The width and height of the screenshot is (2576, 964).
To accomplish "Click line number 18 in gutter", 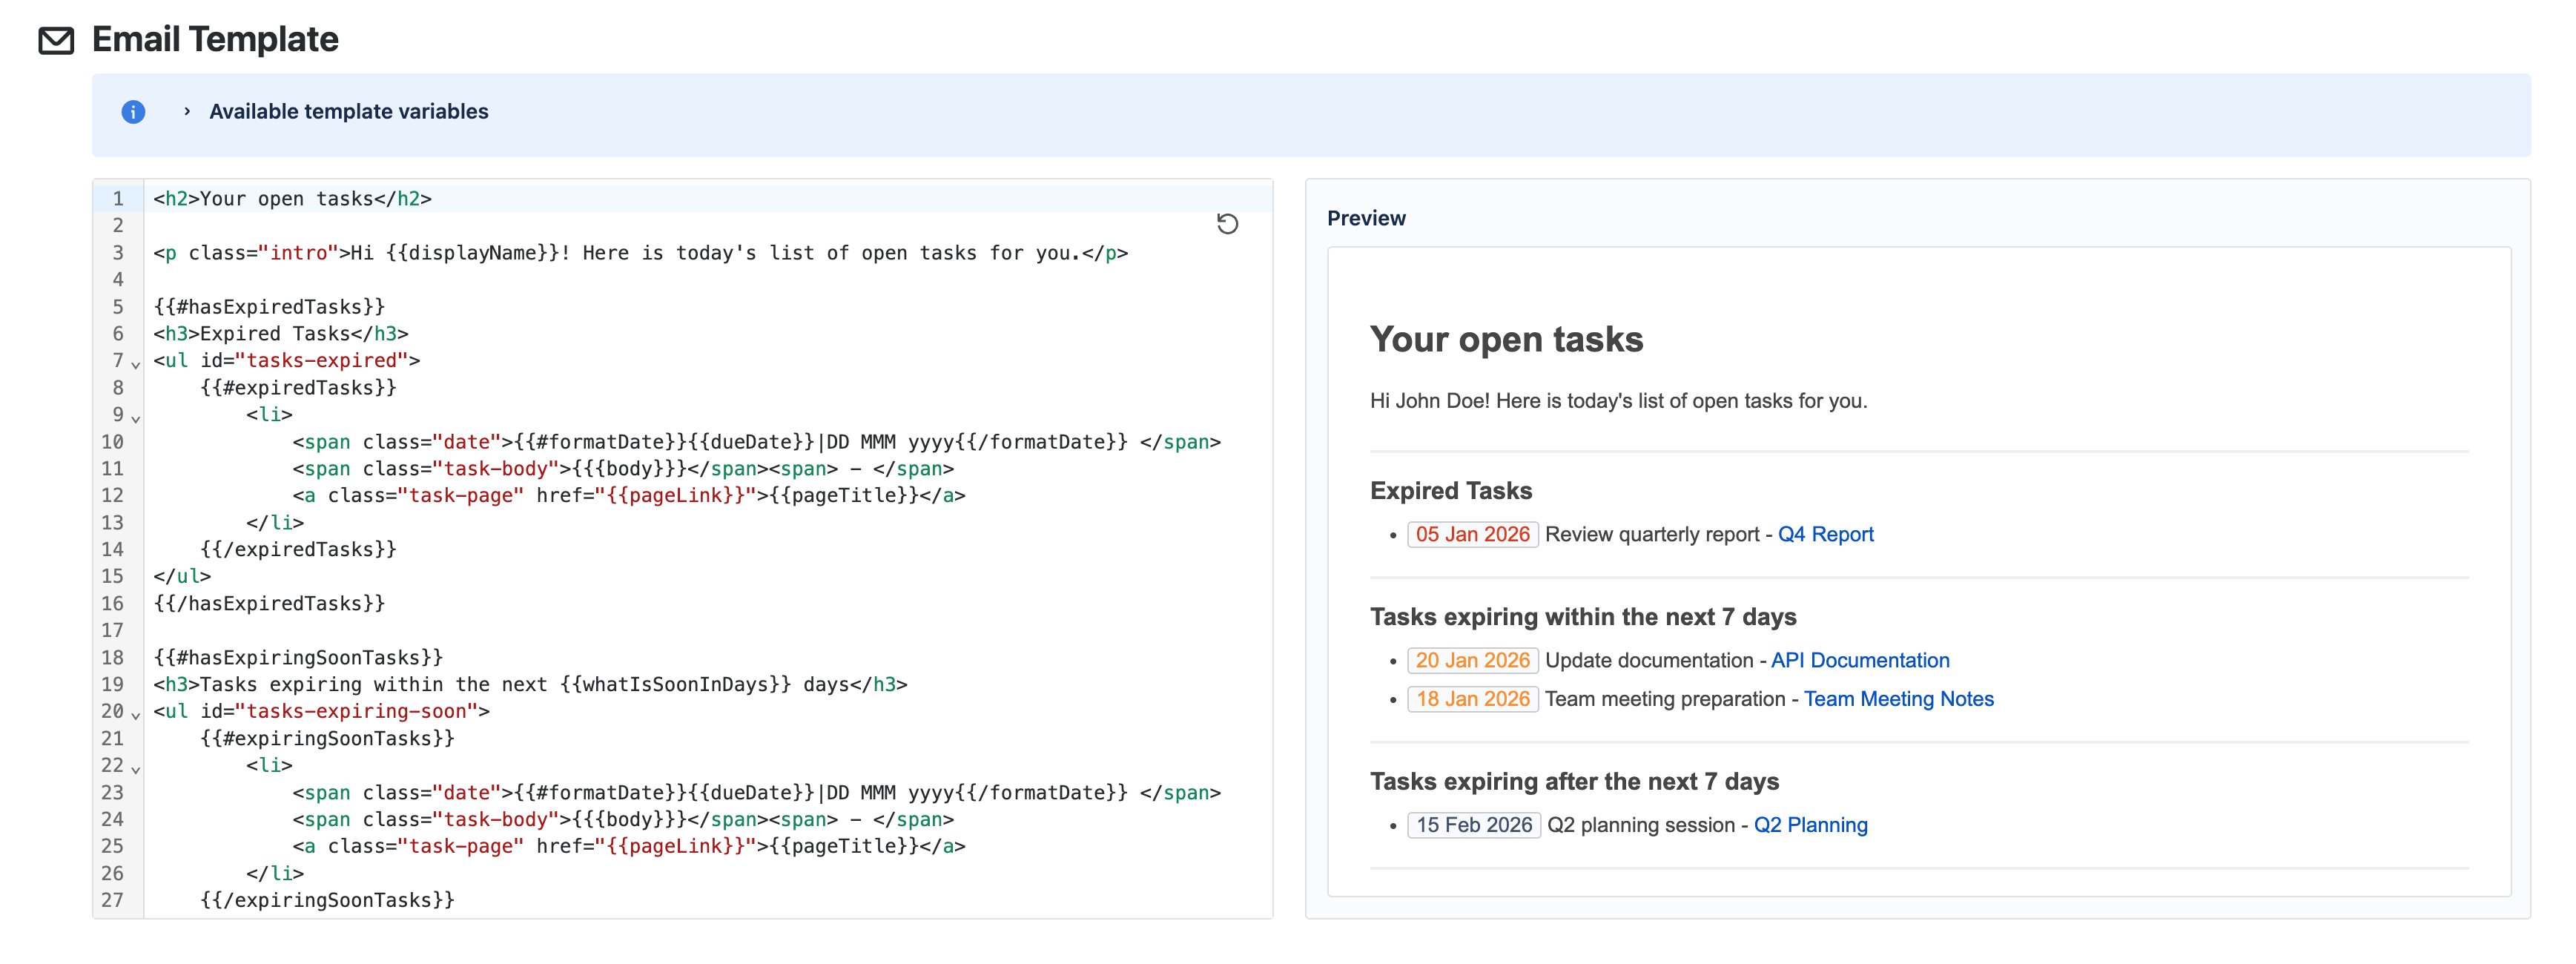I will click(113, 657).
